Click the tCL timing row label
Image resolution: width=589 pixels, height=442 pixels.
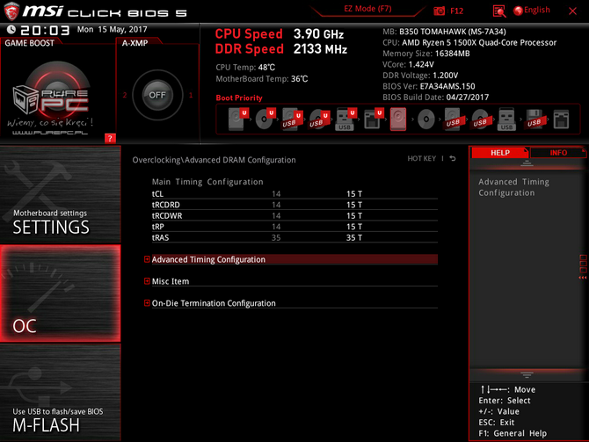[157, 194]
